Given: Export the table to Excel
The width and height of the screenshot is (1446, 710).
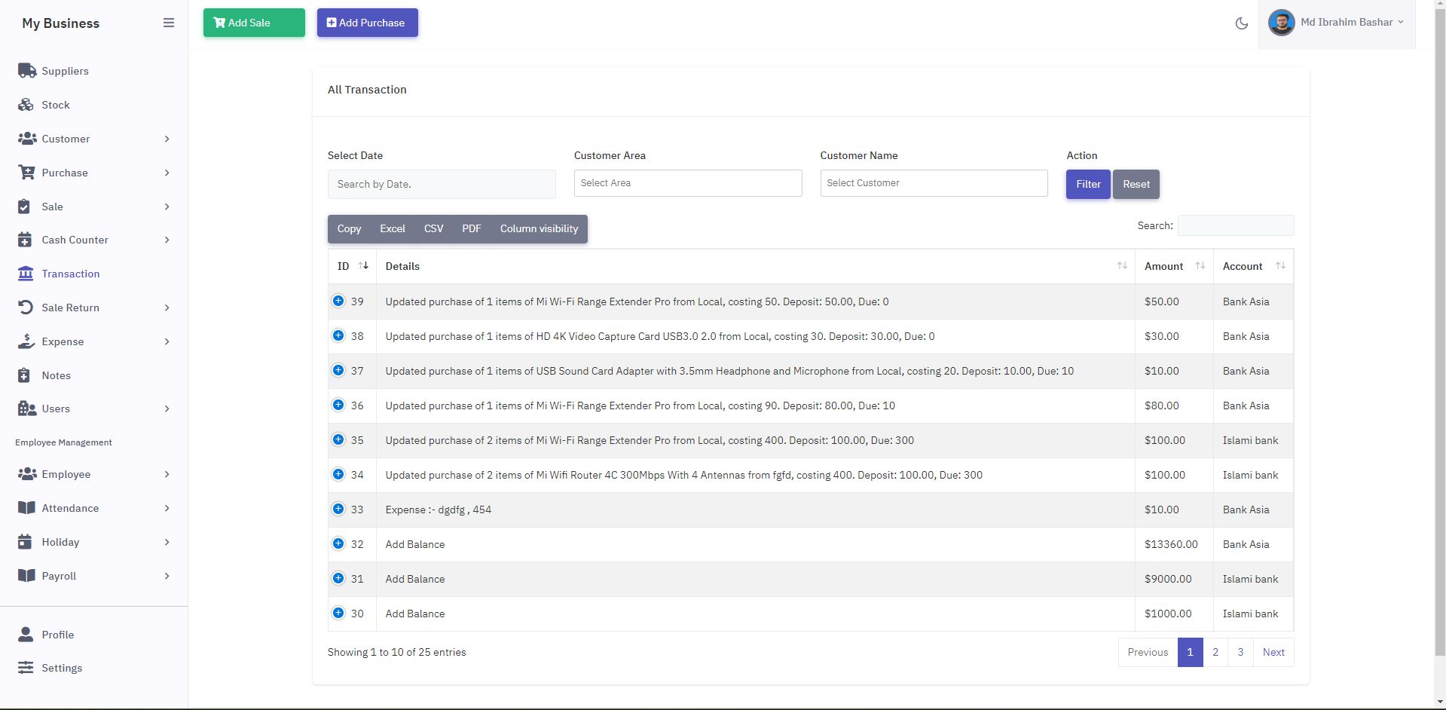Looking at the screenshot, I should [x=393, y=229].
